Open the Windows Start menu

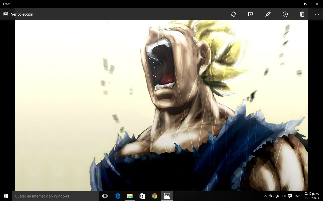tap(6, 196)
